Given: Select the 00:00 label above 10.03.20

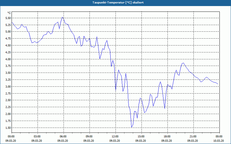Looking at the screenshot, I should [x=219, y=137].
